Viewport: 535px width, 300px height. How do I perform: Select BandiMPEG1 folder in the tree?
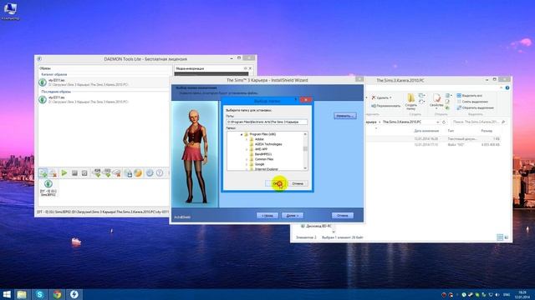(263, 154)
